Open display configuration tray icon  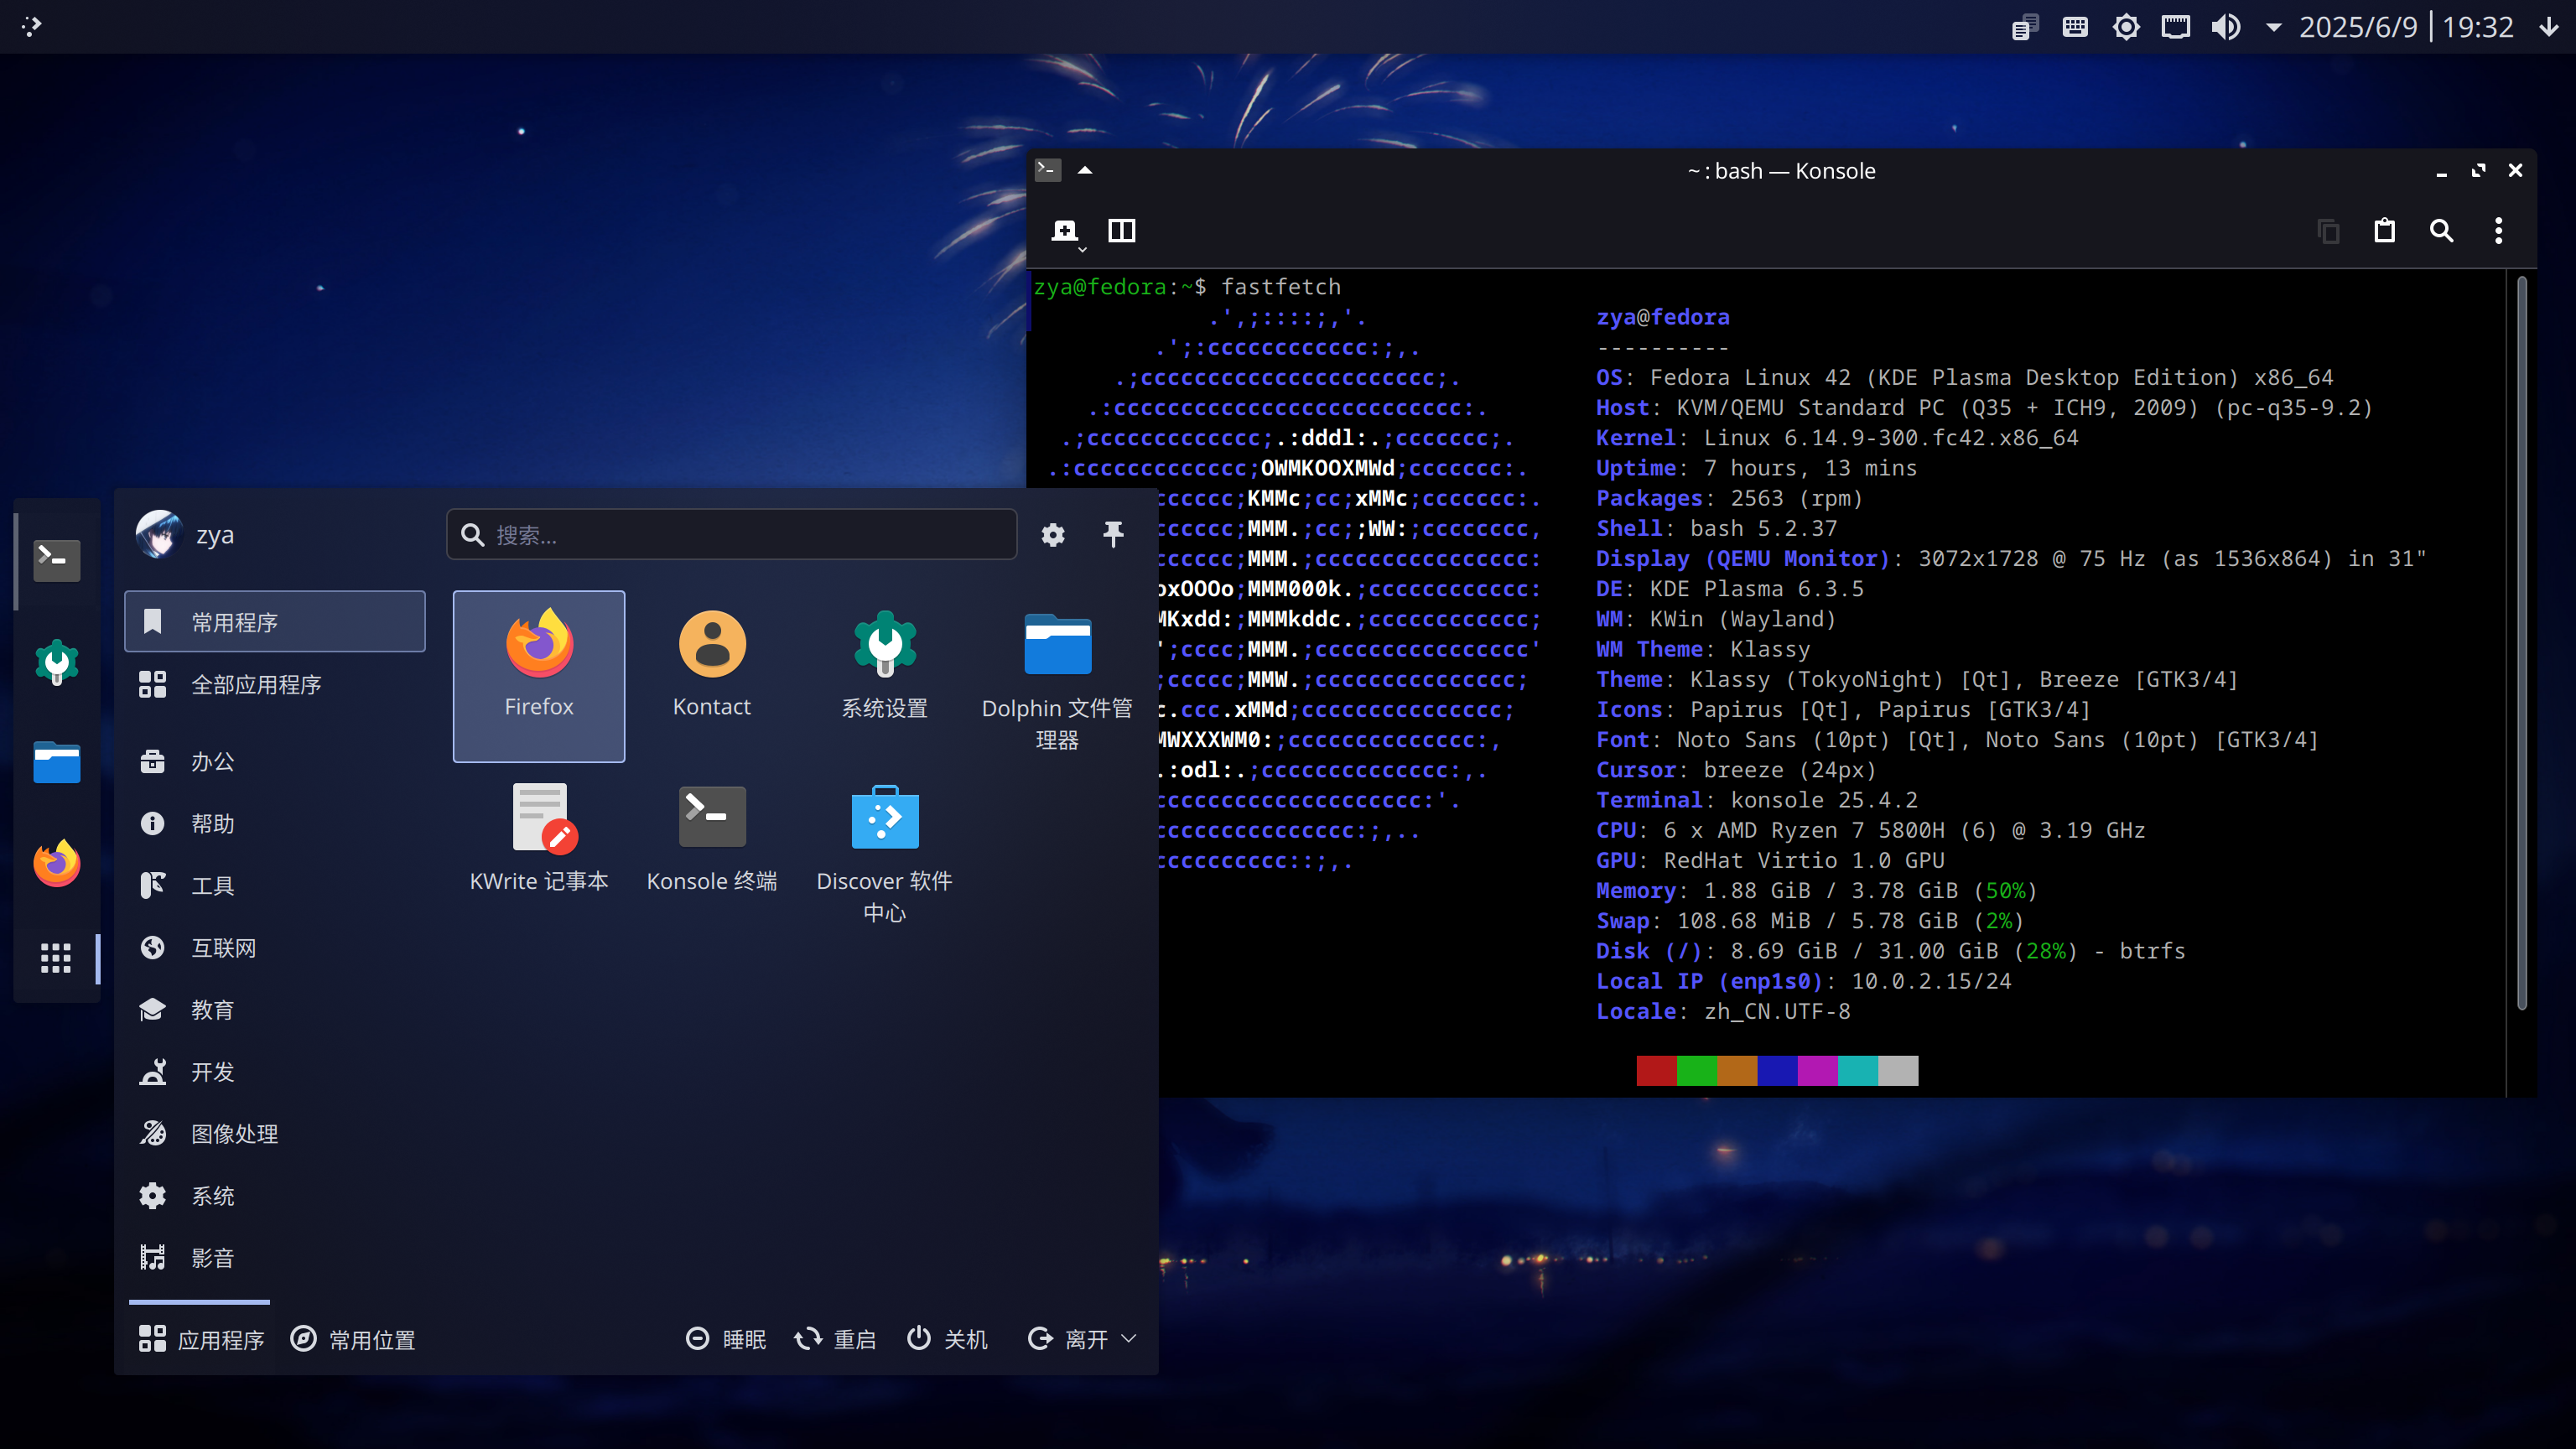click(x=2176, y=27)
